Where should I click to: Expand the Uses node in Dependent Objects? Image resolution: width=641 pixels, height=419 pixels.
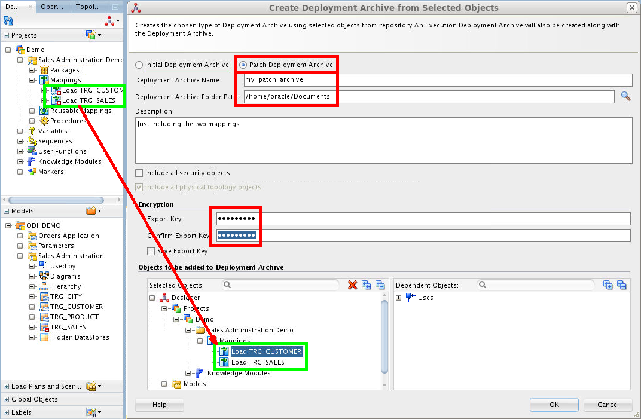tap(399, 298)
